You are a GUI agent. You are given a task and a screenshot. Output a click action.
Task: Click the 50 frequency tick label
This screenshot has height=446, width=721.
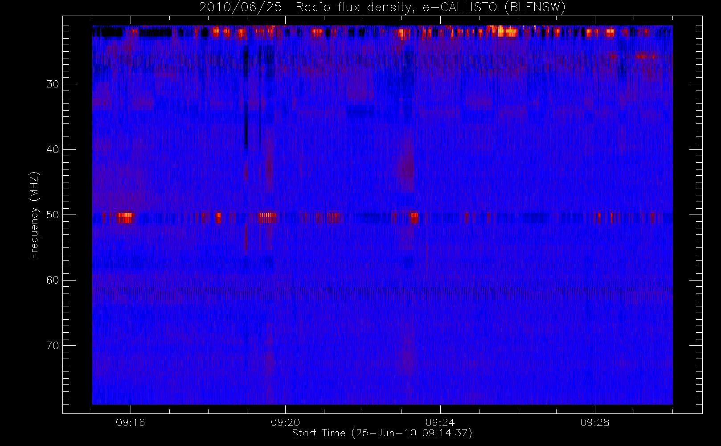tap(53, 215)
